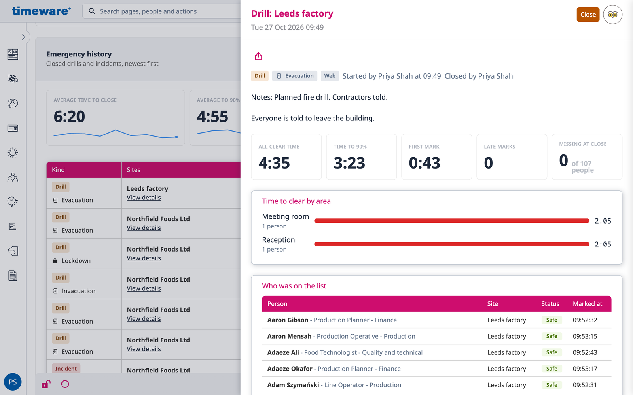This screenshot has width=633, height=395.
Task: Click the Evacuation tag in the drill panel
Action: (295, 76)
